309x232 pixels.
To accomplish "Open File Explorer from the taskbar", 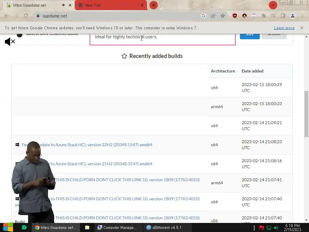I will point(87,227).
